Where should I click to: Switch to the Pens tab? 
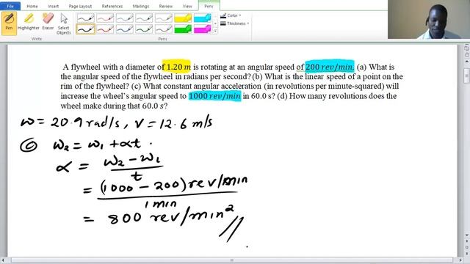coord(209,6)
